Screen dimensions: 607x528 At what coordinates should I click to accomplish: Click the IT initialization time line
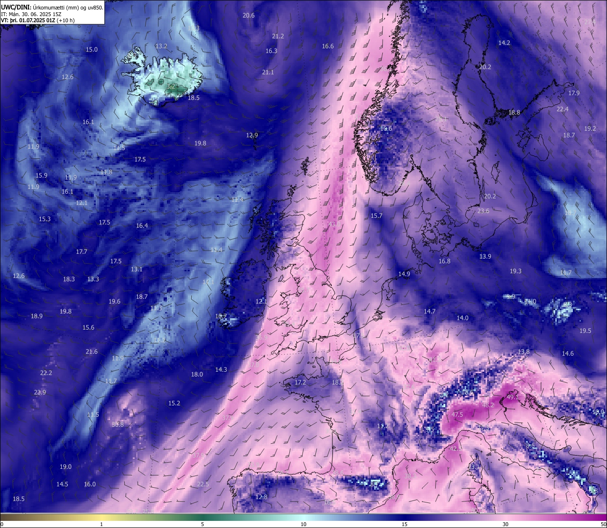point(31,14)
